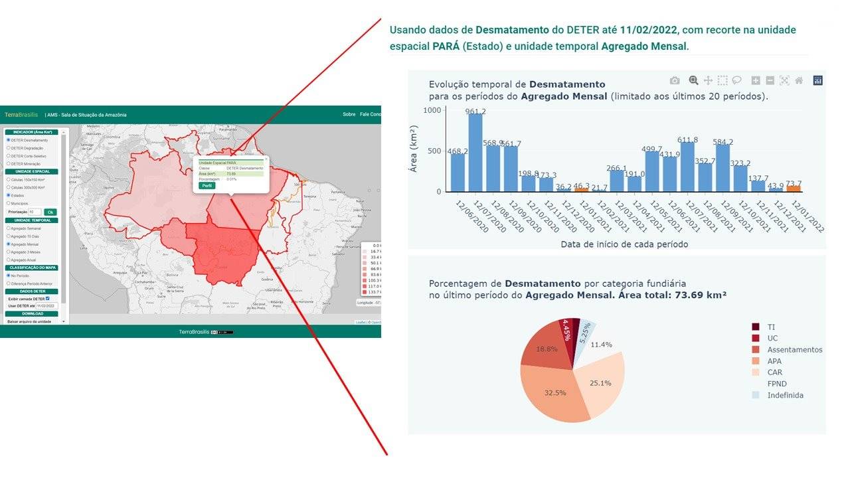Open the Sobre menu item
The image size is (850, 478).
tap(349, 114)
